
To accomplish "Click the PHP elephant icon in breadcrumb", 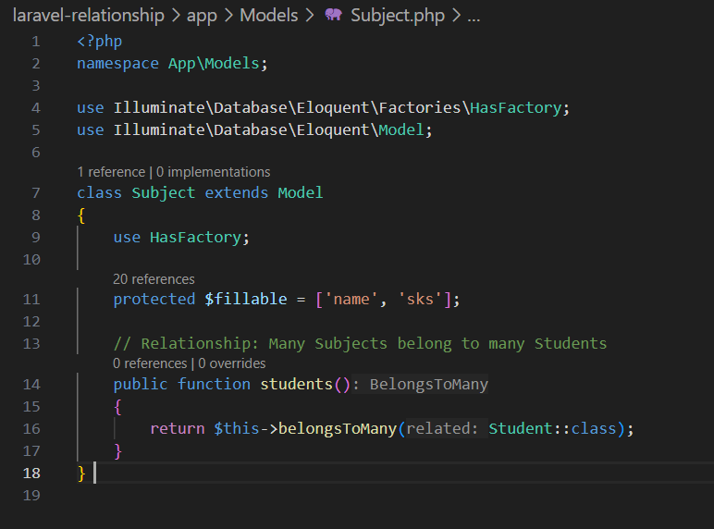I will (x=334, y=16).
